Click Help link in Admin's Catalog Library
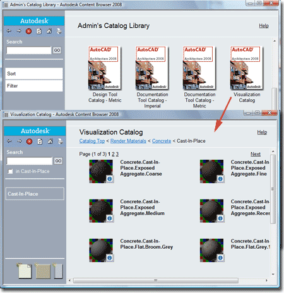Screen dimensions: 284x293 [264, 26]
